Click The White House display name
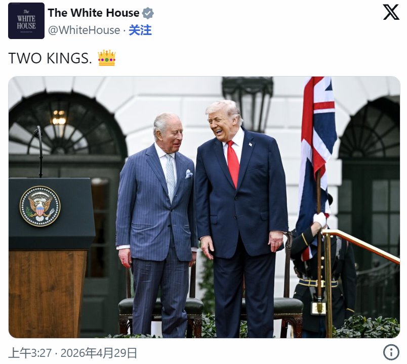Viewport: 407px width, 364px height. click(x=94, y=13)
